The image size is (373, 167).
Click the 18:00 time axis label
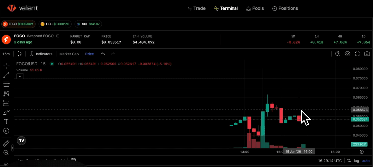coord(335,152)
